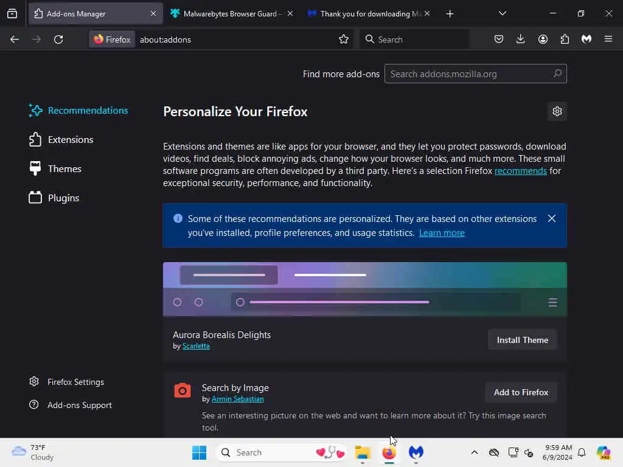Open the weather widget showing 73°F Cloudy
This screenshot has height=467, width=623.
click(33, 452)
